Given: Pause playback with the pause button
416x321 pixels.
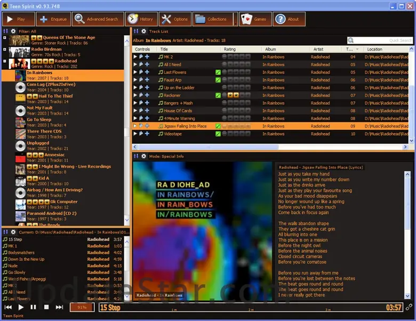Looking at the screenshot, I should [34, 307].
